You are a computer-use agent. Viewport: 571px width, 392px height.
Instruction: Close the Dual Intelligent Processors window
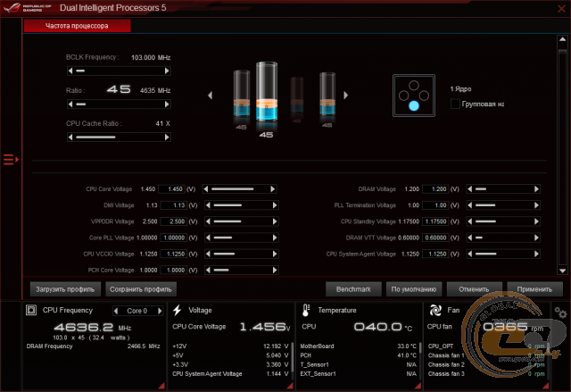pyautogui.click(x=561, y=8)
